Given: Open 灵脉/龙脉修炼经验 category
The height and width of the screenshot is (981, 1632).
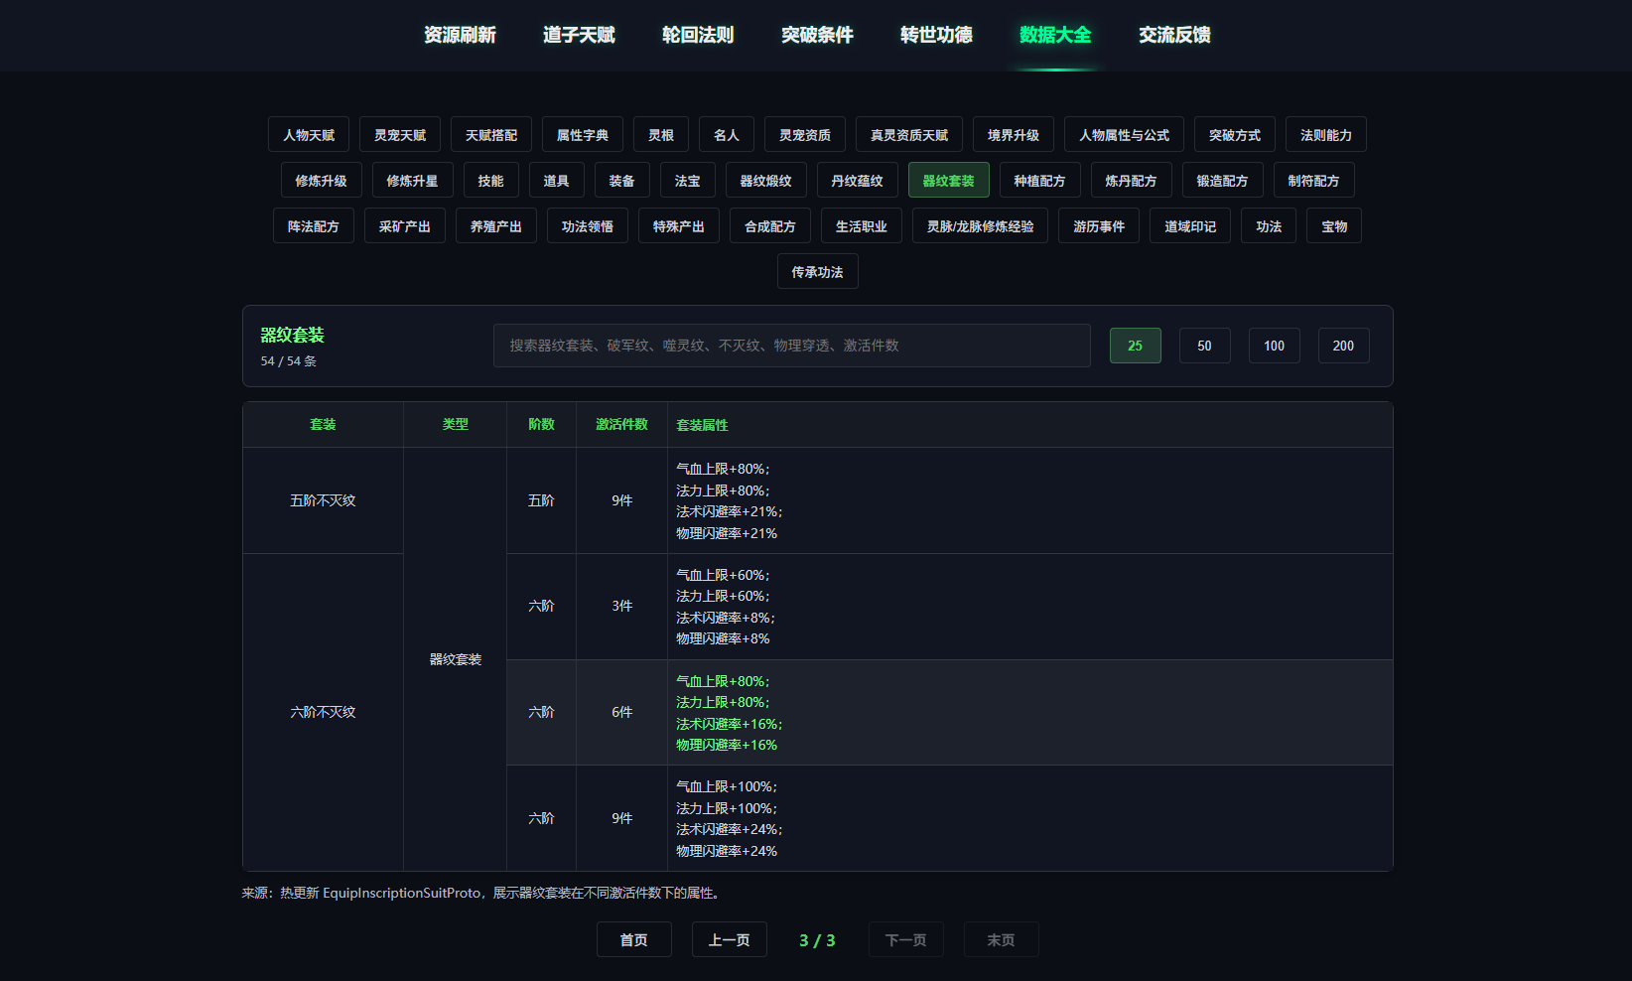Looking at the screenshot, I should pos(981,226).
